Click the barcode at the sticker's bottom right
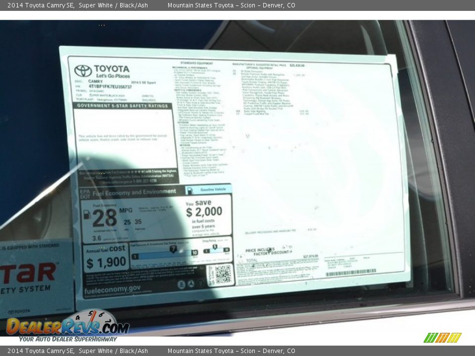This screenshot has height=356, width=475. click(x=351, y=272)
